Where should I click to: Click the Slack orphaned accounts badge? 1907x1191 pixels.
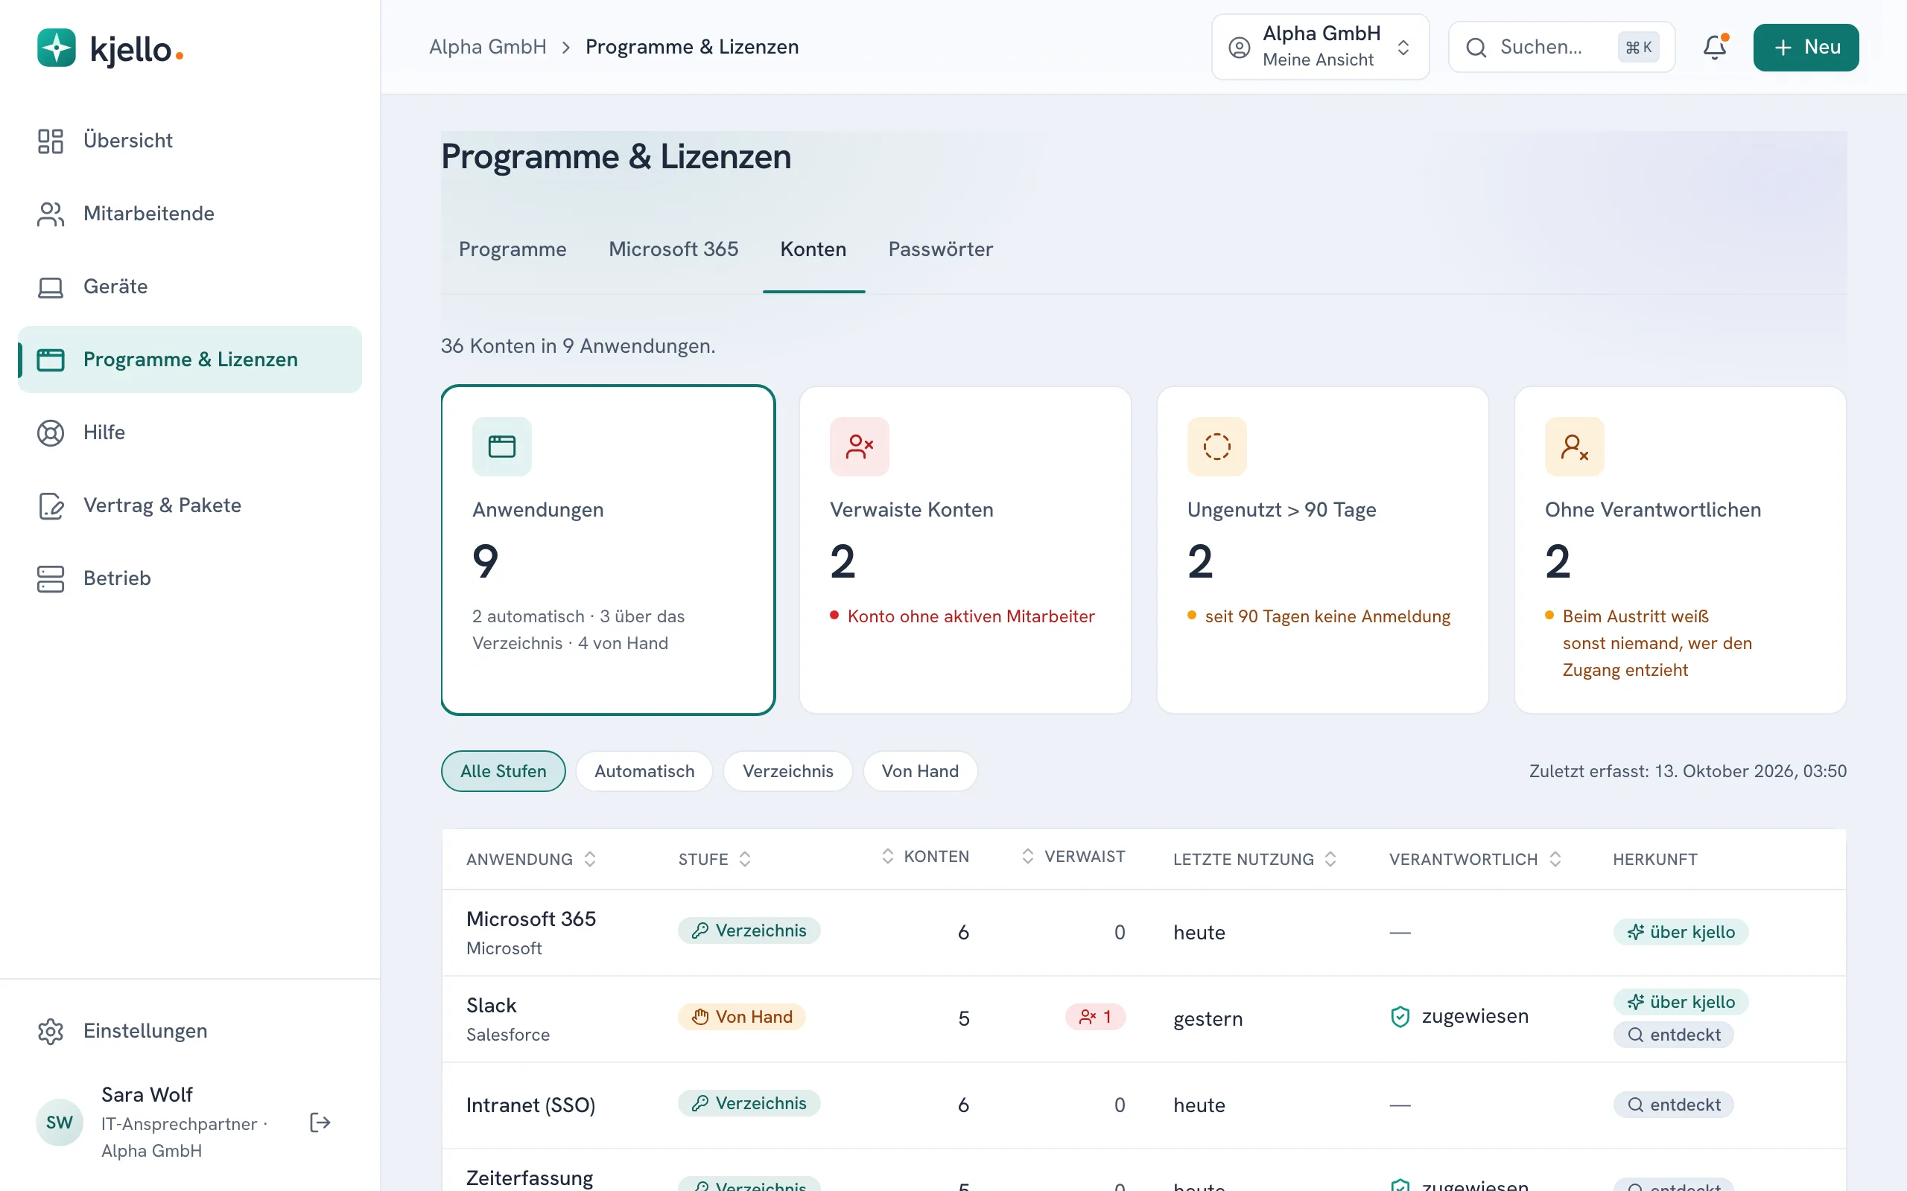coord(1095,1017)
